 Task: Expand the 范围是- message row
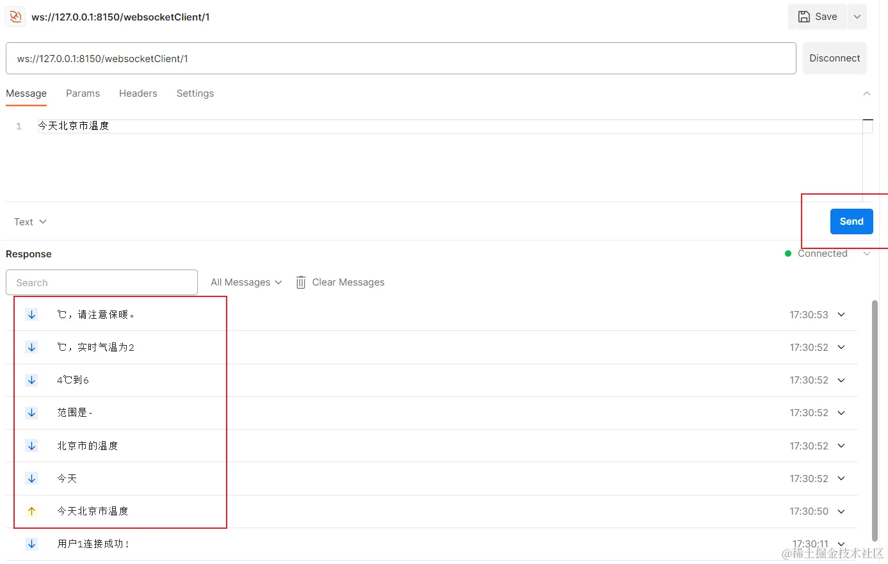pos(841,412)
